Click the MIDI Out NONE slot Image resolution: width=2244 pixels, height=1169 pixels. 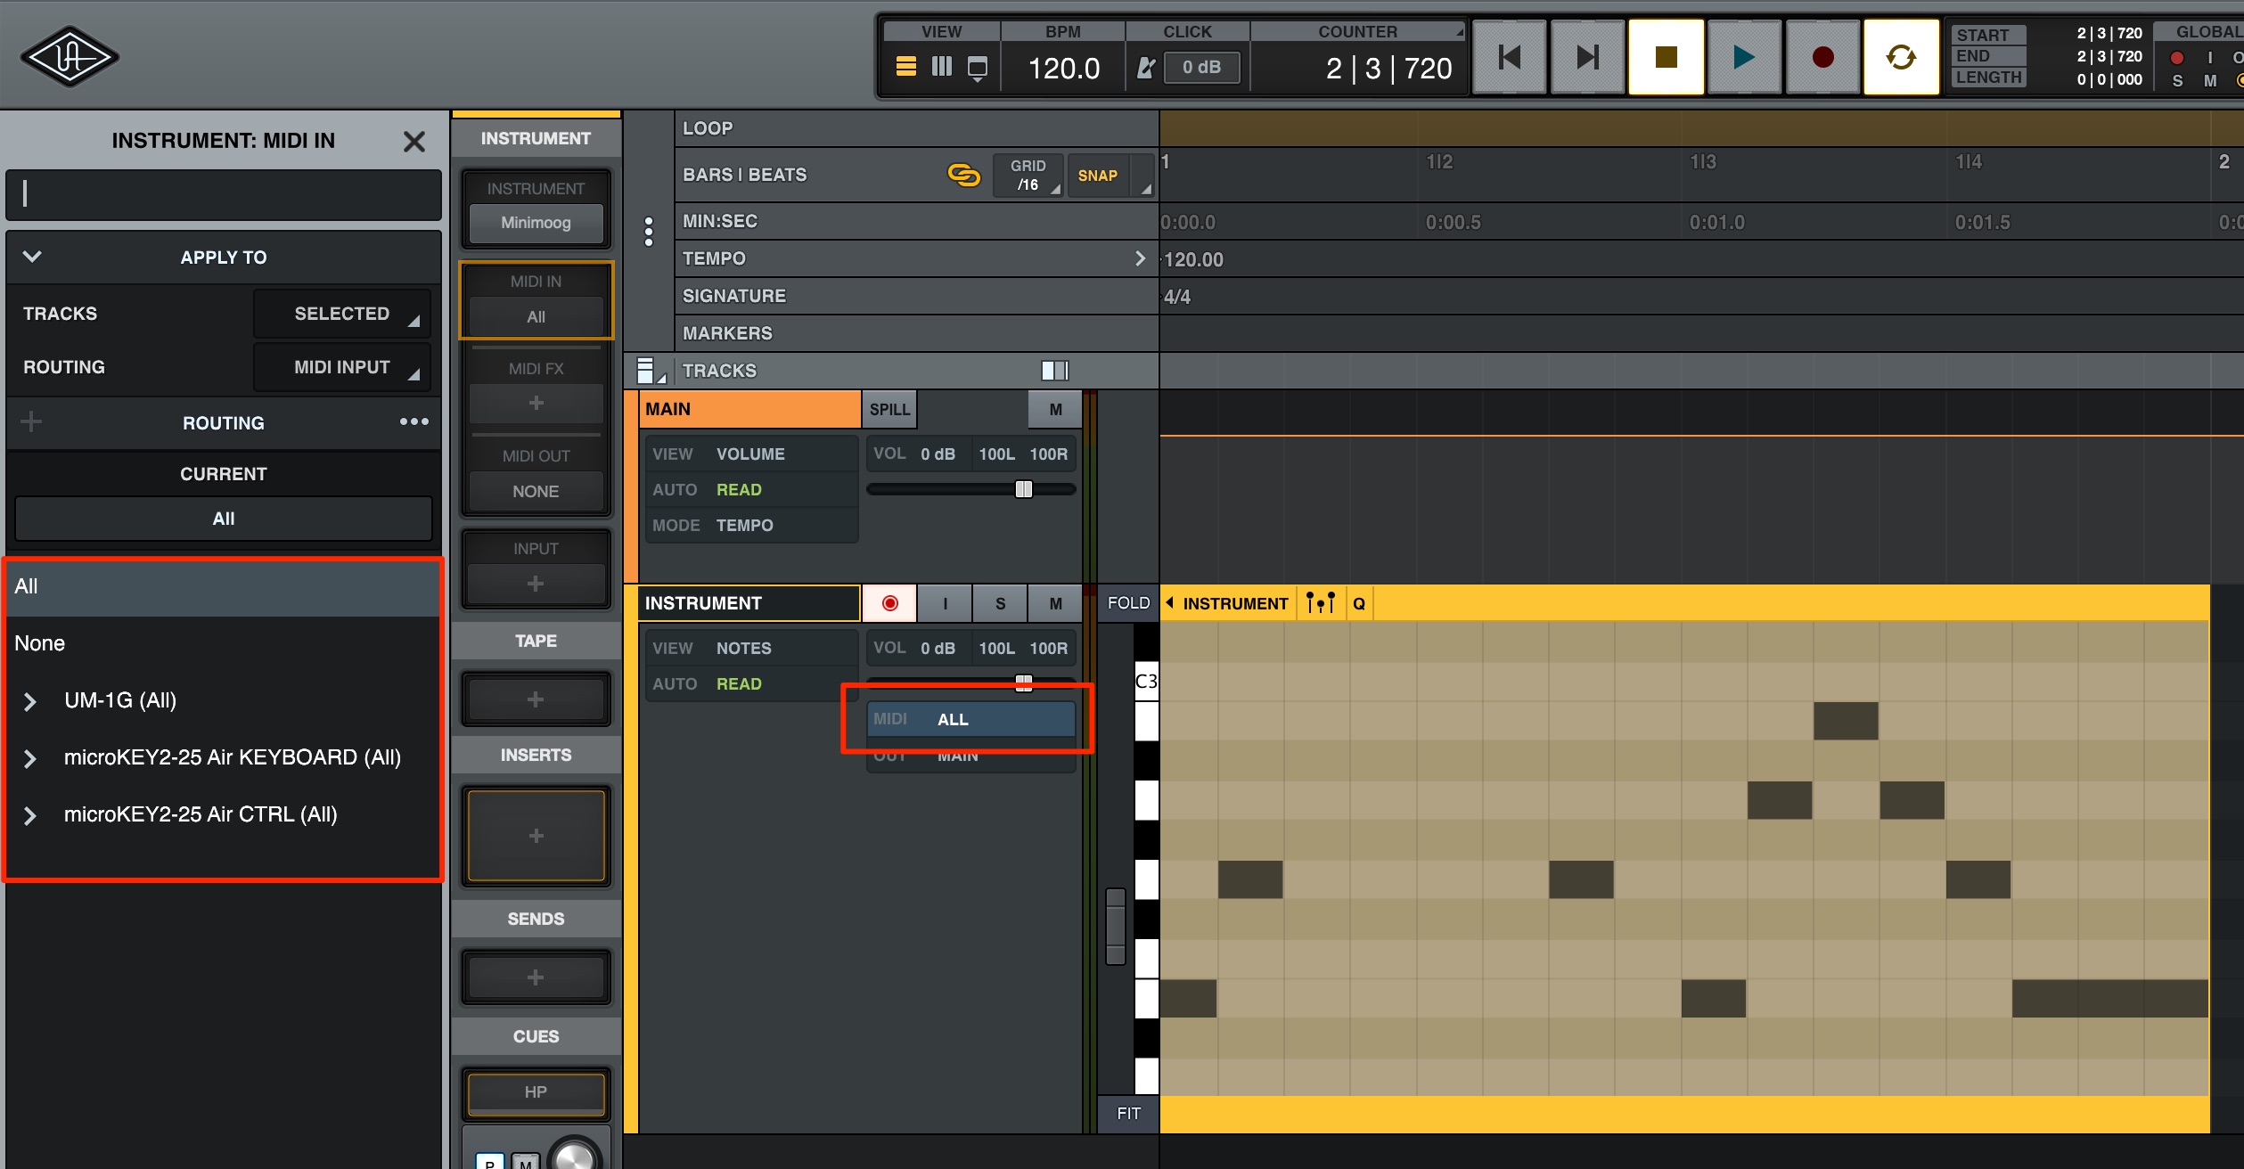(x=536, y=492)
